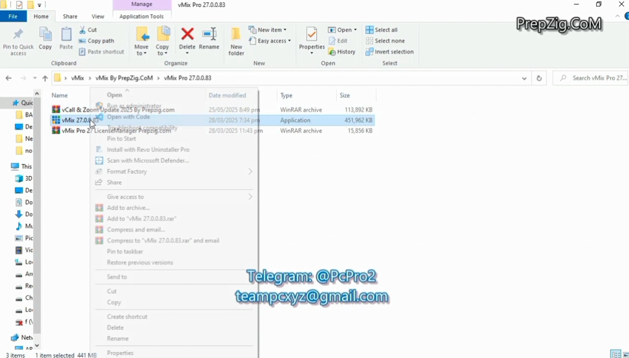Refresh the folder with the refresh icon
629x358 pixels.
click(539, 78)
